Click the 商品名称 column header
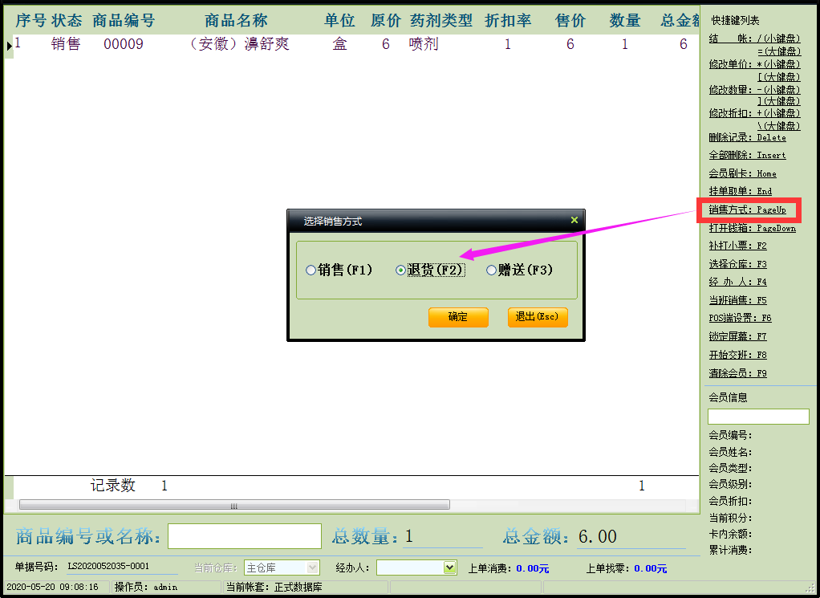 point(236,21)
